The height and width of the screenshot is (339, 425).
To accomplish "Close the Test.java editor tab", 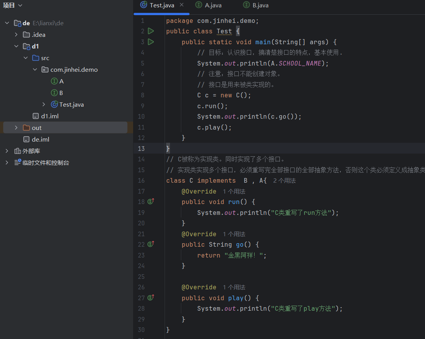I will click(182, 5).
